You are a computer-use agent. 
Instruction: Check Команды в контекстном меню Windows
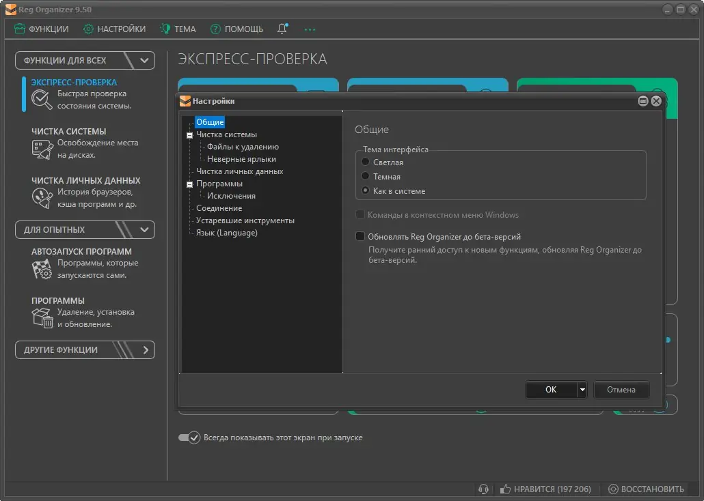click(x=360, y=215)
